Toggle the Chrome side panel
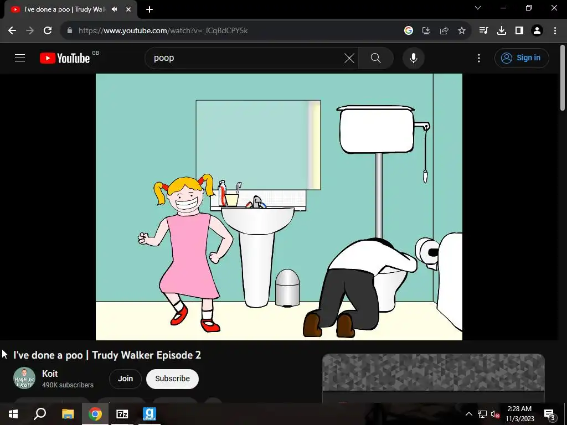The image size is (567, 425). tap(519, 31)
